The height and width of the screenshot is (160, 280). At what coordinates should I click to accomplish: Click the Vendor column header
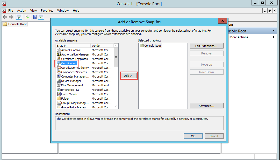(102, 46)
